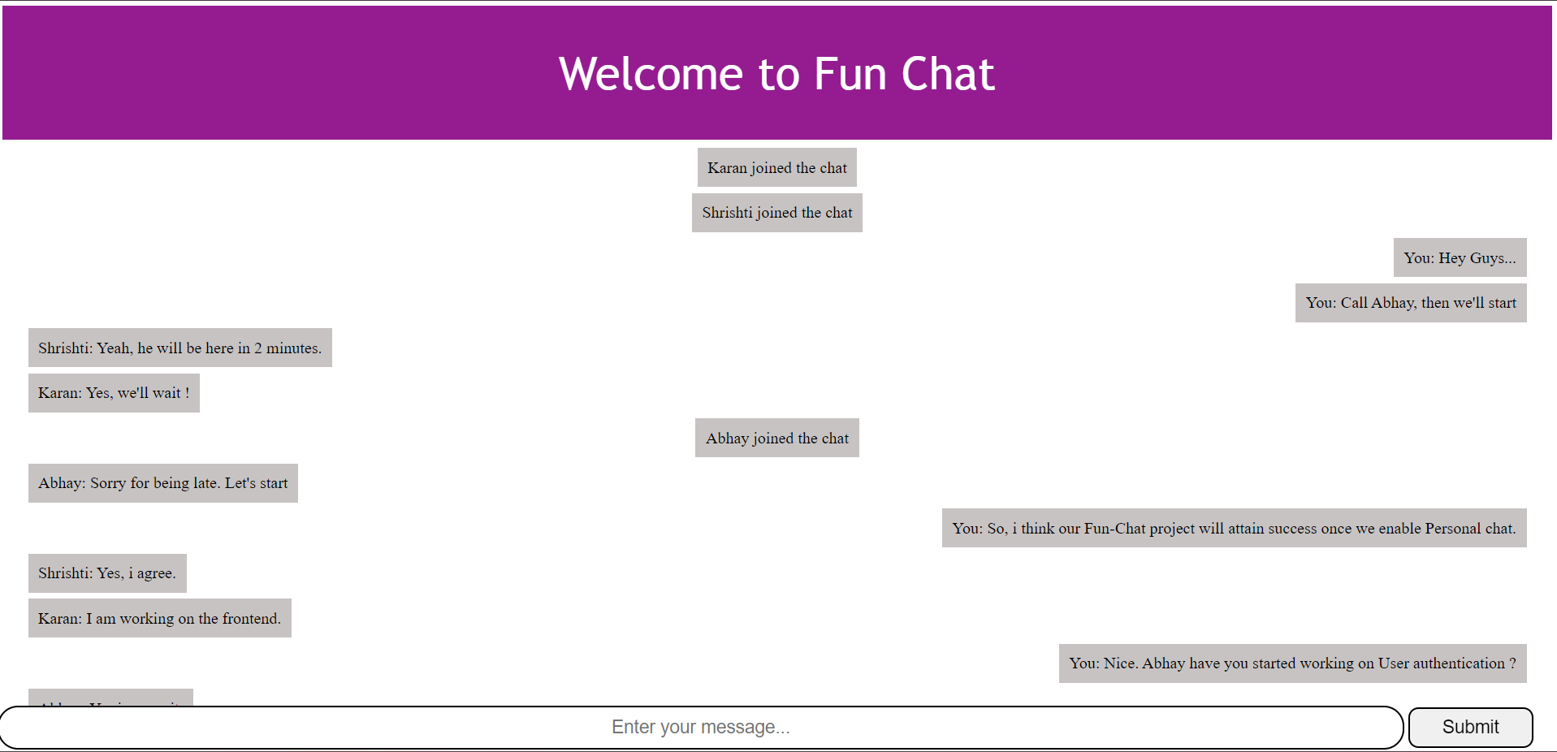The width and height of the screenshot is (1557, 752).
Task: Click the 'Enter your message...' placeholder text
Action: pyautogui.click(x=700, y=727)
